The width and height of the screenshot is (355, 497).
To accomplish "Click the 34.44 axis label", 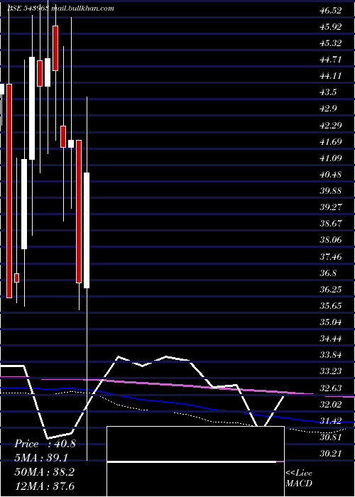I will [x=331, y=339].
